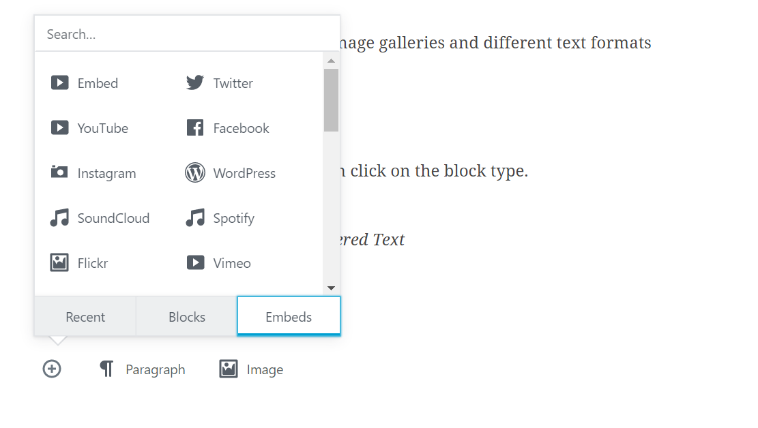Select the Embed block icon
Viewport: 758px width, 428px height.
coord(60,82)
